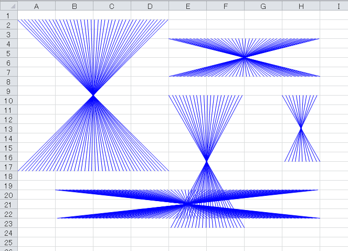This screenshot has width=348, height=251.
Task: Select column G header
Action: click(x=263, y=6)
